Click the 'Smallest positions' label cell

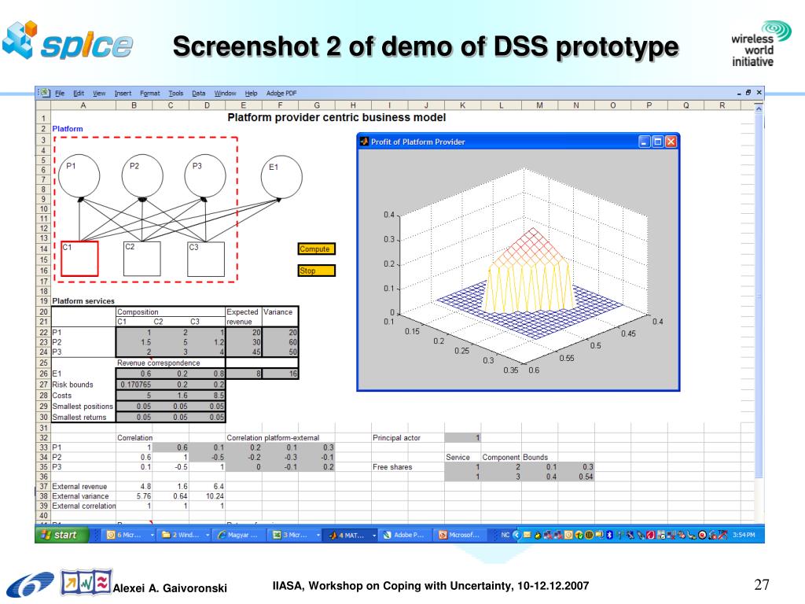tap(83, 407)
